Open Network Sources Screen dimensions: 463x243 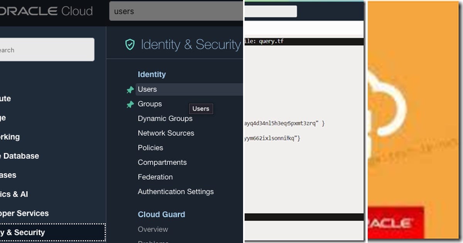pos(166,133)
